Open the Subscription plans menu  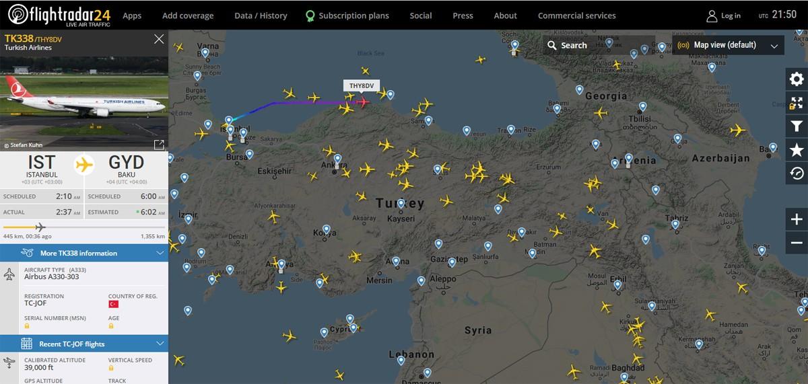click(347, 15)
